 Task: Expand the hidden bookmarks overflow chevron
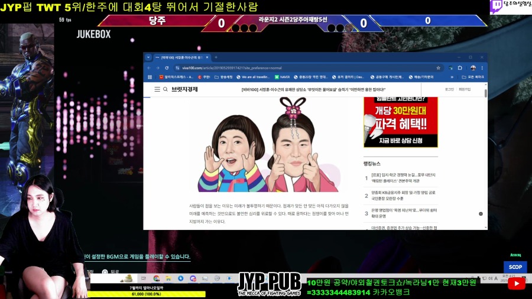point(452,77)
